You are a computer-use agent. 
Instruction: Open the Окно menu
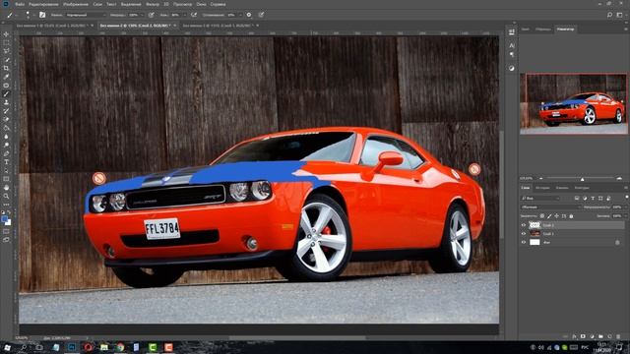(201, 4)
